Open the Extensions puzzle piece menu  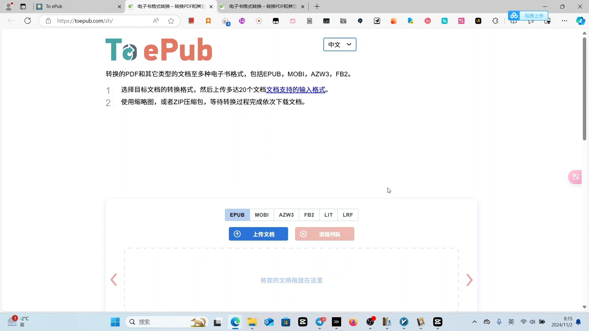tap(495, 21)
